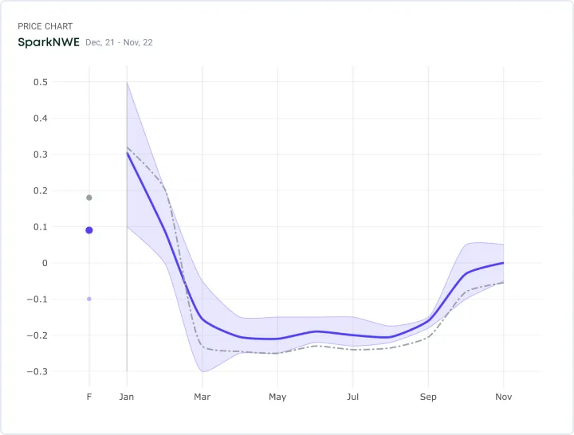Click the 'May' x-axis label
Viewport: 574px width, 435px height.
click(277, 397)
